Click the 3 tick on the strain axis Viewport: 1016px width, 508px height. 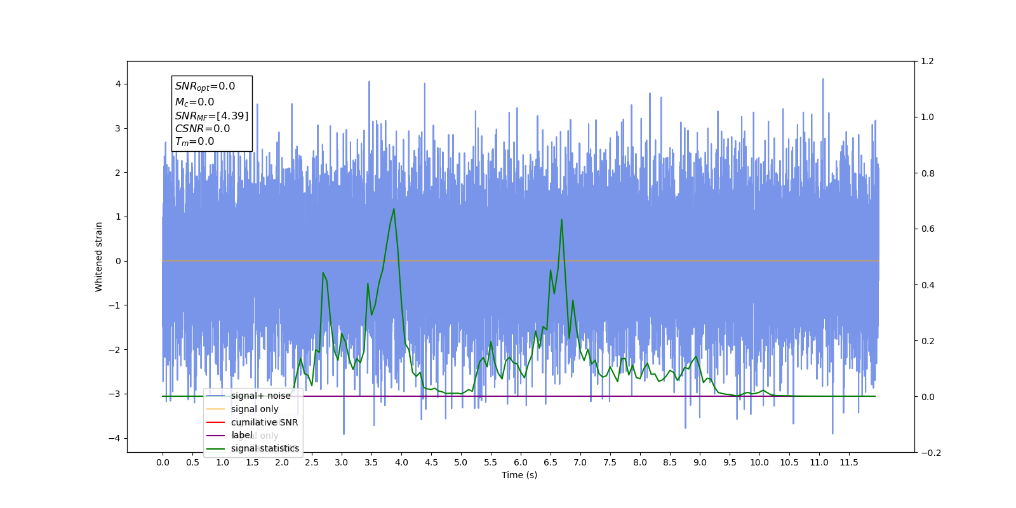pos(117,128)
